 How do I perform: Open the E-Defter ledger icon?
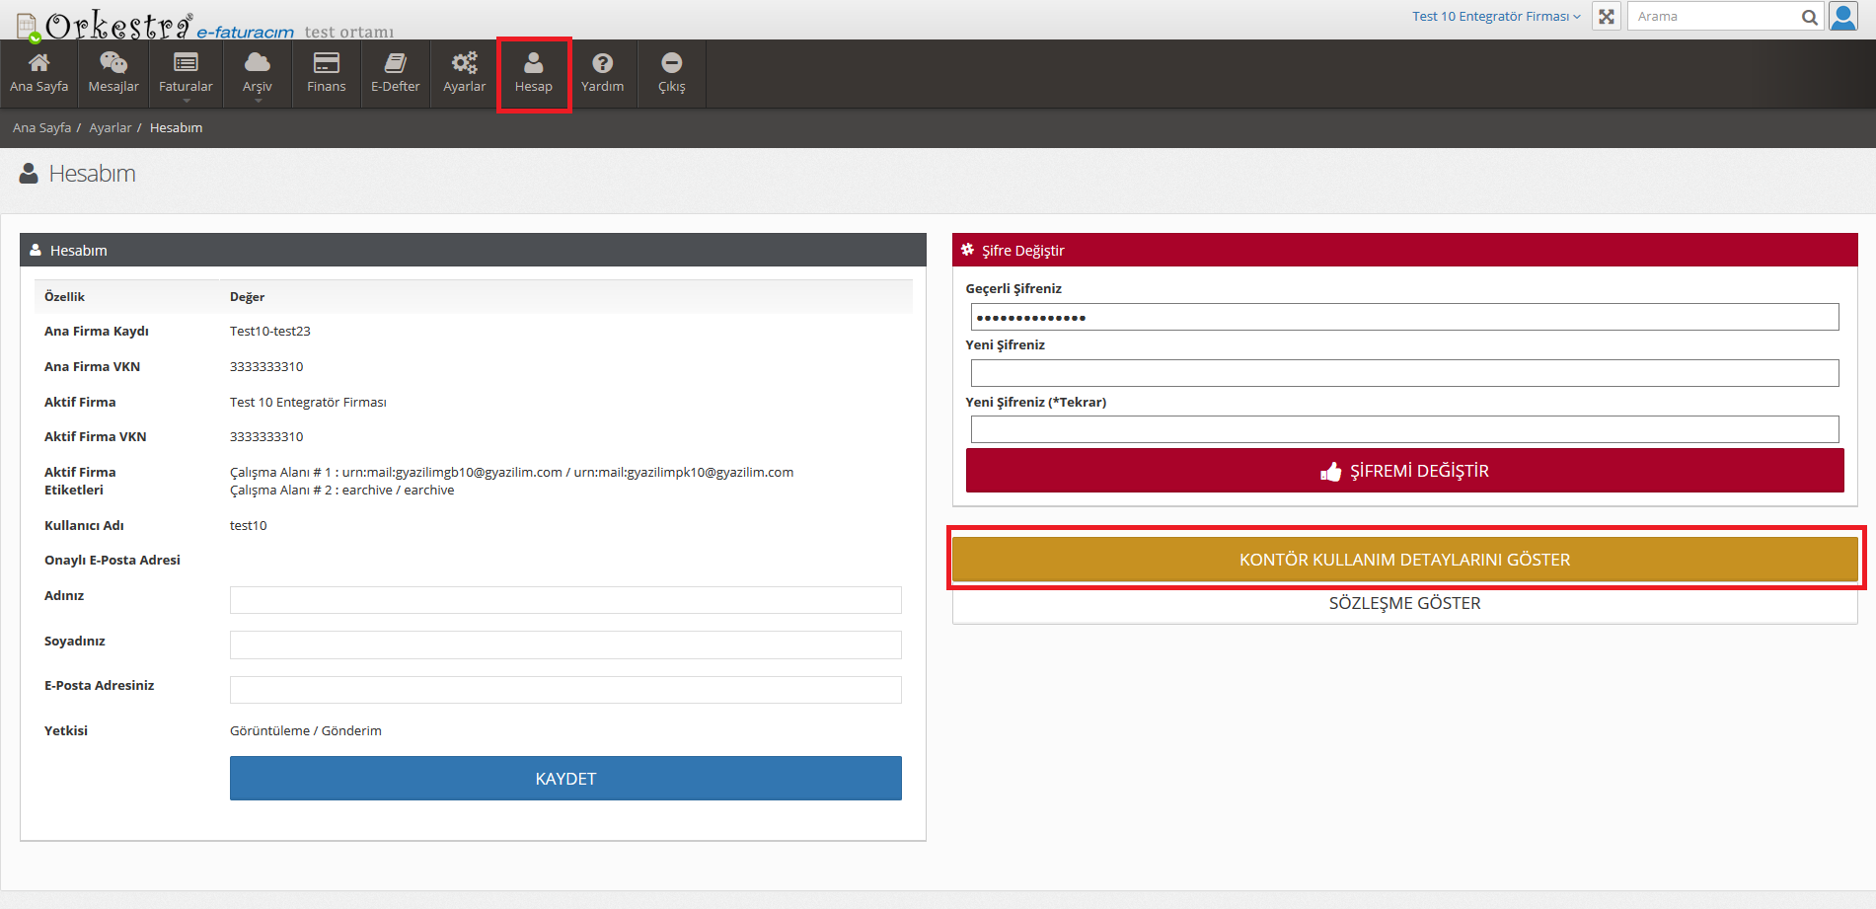[x=395, y=63]
